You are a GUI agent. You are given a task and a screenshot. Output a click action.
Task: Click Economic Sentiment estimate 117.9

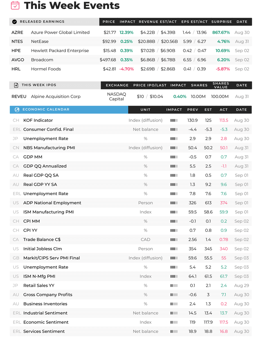point(208,322)
